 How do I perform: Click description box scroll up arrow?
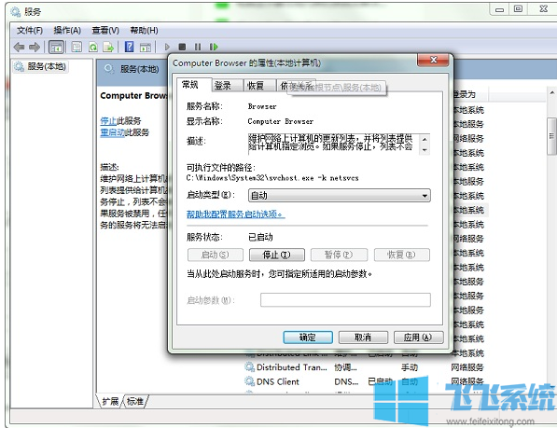coord(425,140)
